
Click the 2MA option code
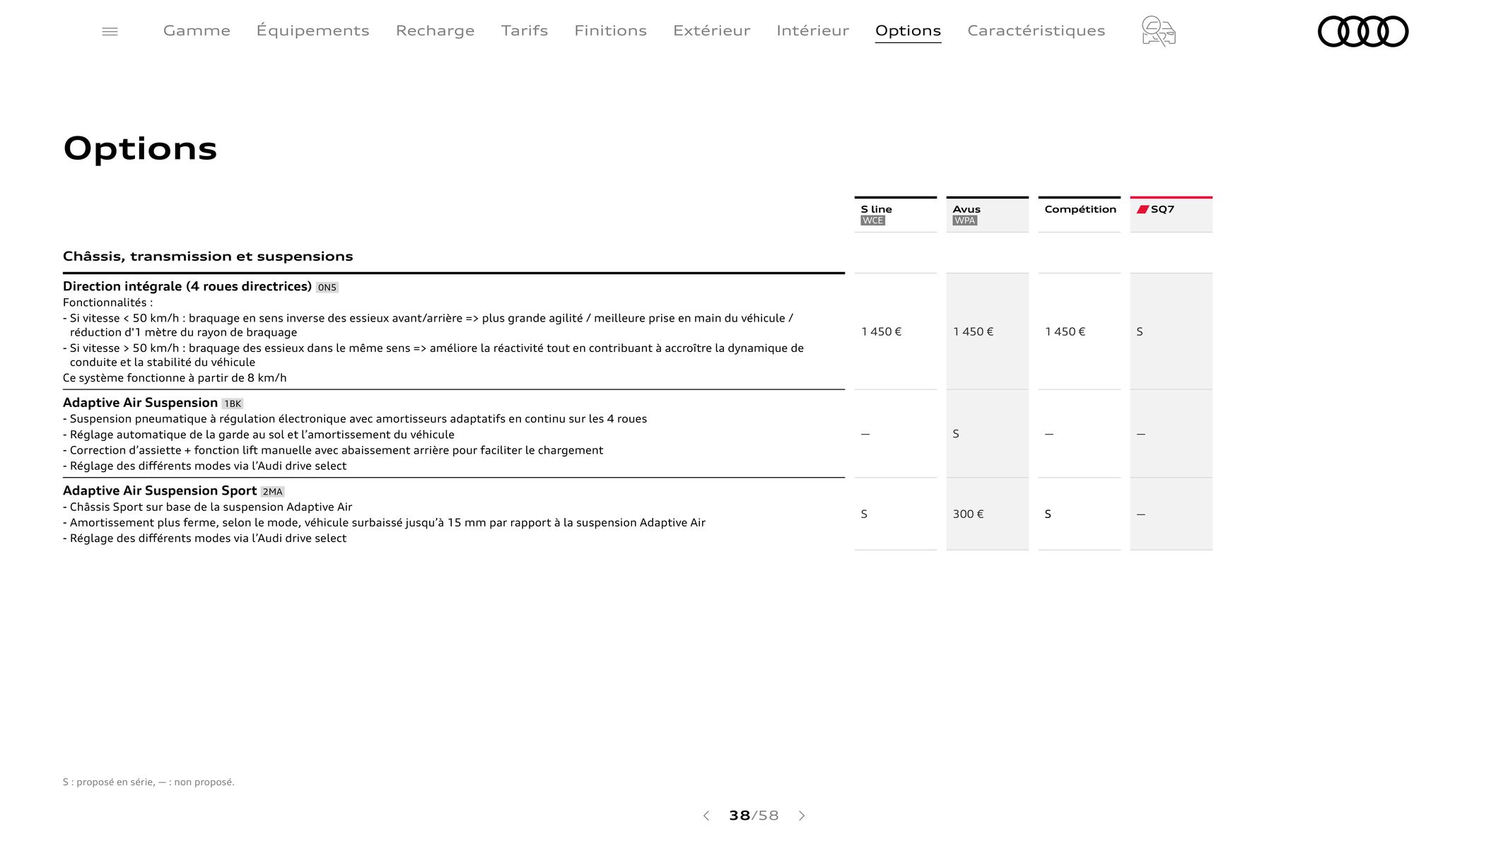tap(272, 492)
